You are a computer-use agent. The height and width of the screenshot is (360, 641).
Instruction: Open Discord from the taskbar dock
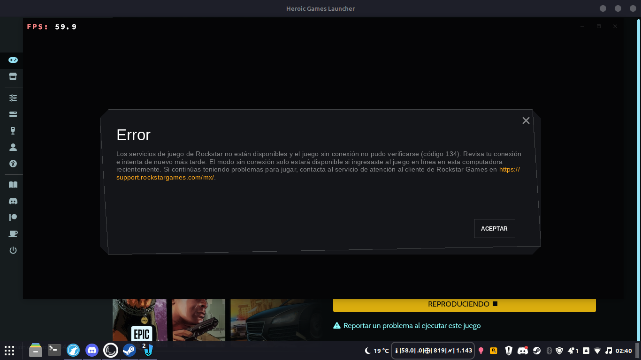pos(92,350)
